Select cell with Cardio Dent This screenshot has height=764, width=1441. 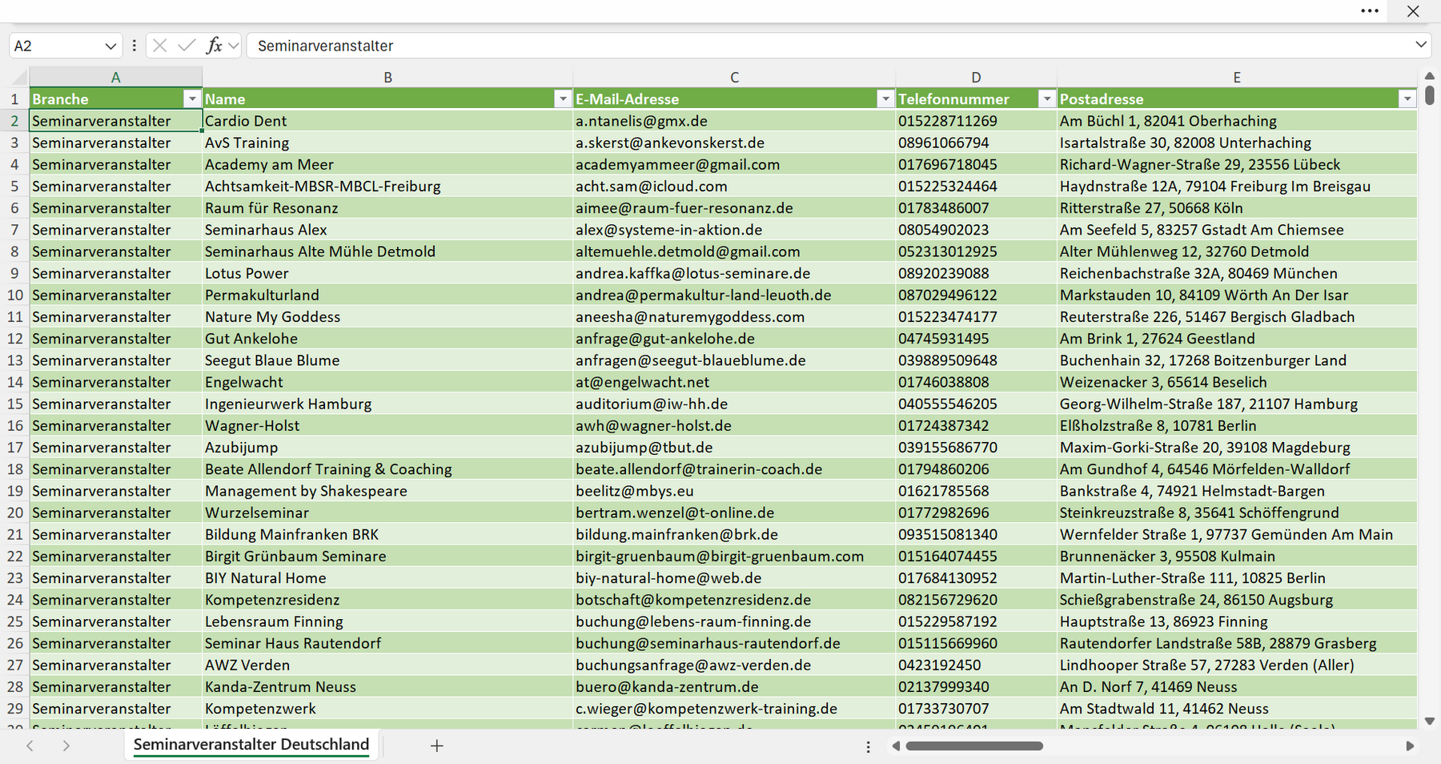tap(388, 121)
